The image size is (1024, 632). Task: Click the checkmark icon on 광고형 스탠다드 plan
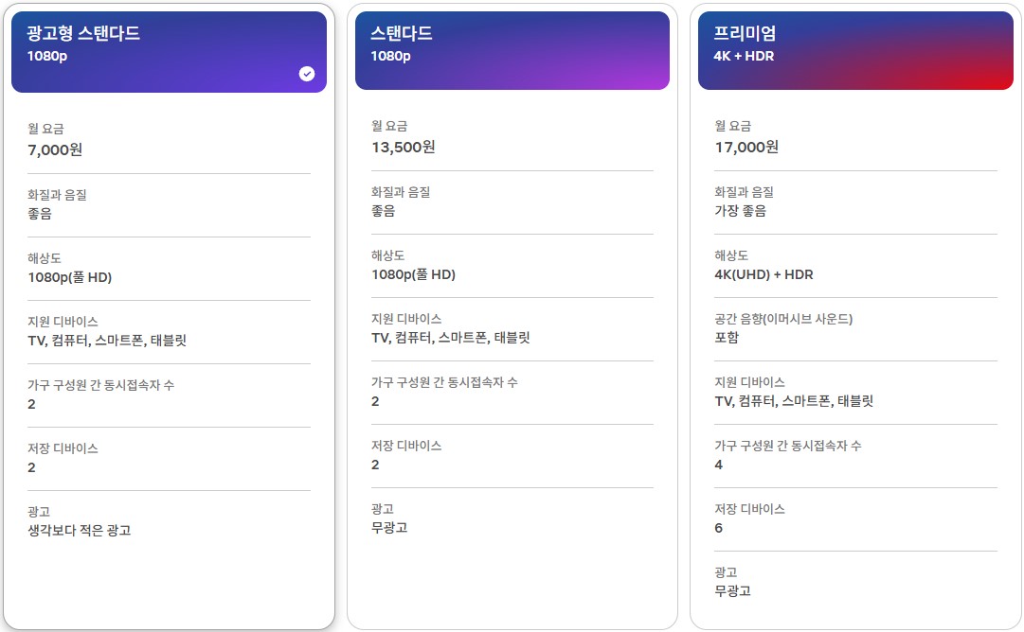[305, 73]
